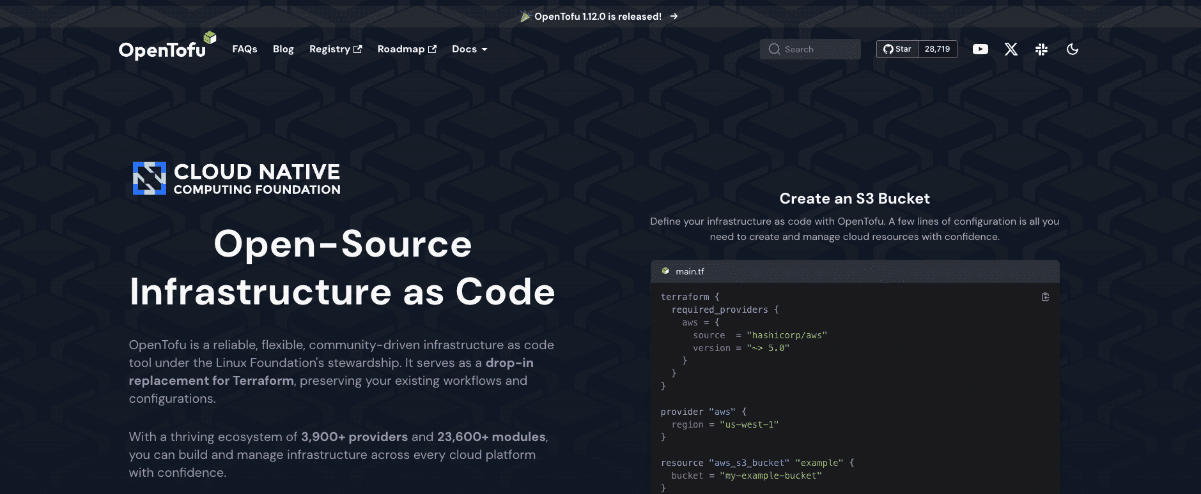Click the "Create an S3 Bucket" heading

(x=855, y=198)
